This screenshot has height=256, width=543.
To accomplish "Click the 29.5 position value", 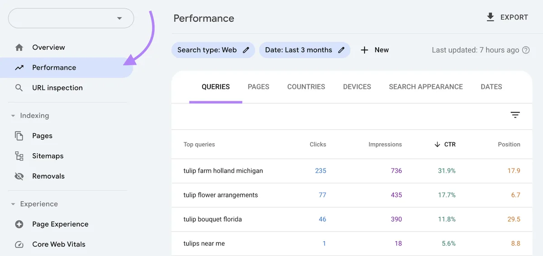I will tap(514, 219).
